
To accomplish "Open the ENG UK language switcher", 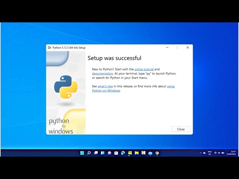I will point(209,153).
